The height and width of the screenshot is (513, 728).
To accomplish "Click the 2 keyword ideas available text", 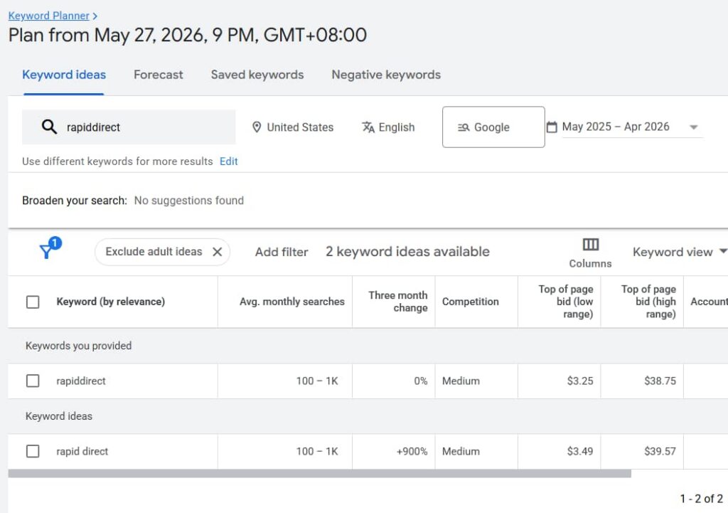I will coord(407,251).
